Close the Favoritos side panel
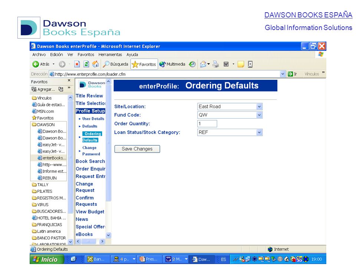The height and width of the screenshot is (267, 356). (69, 80)
